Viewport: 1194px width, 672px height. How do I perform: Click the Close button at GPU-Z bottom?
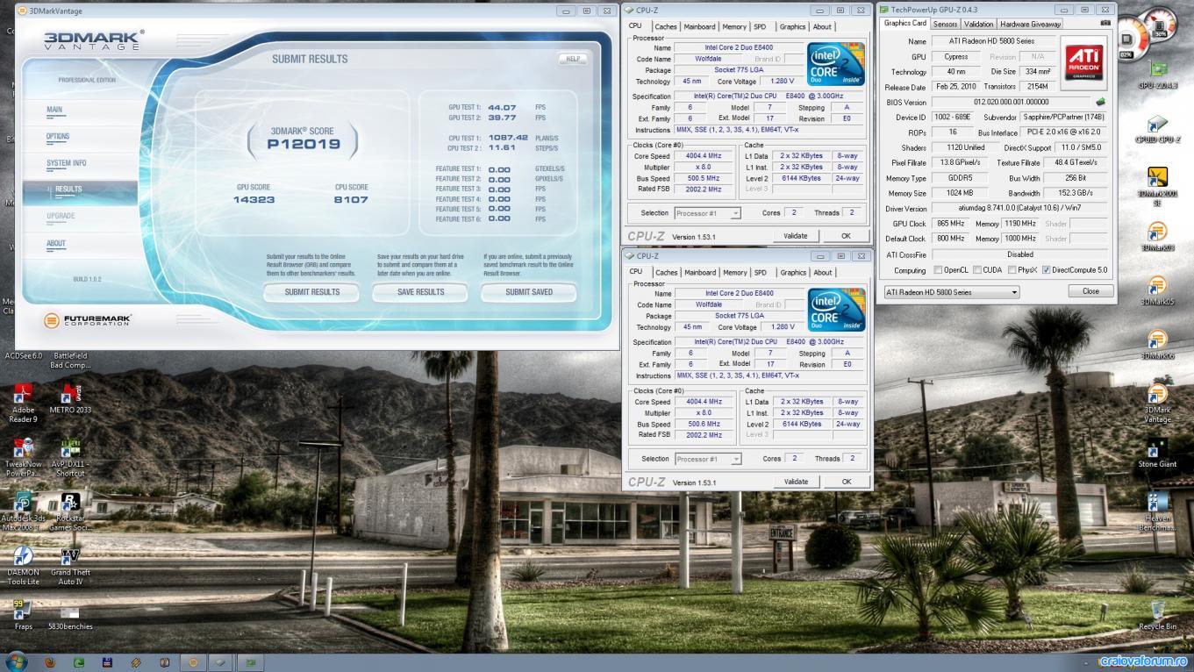(1090, 291)
